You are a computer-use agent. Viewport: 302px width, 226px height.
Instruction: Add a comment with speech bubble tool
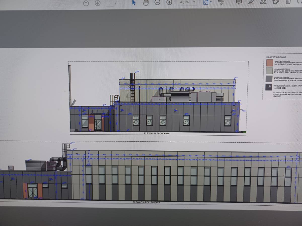pos(239,2)
